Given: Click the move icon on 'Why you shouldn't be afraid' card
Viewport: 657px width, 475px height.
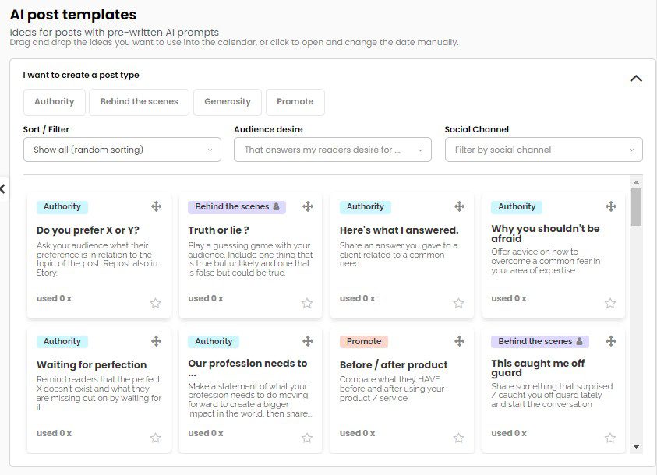Looking at the screenshot, I should 611,206.
